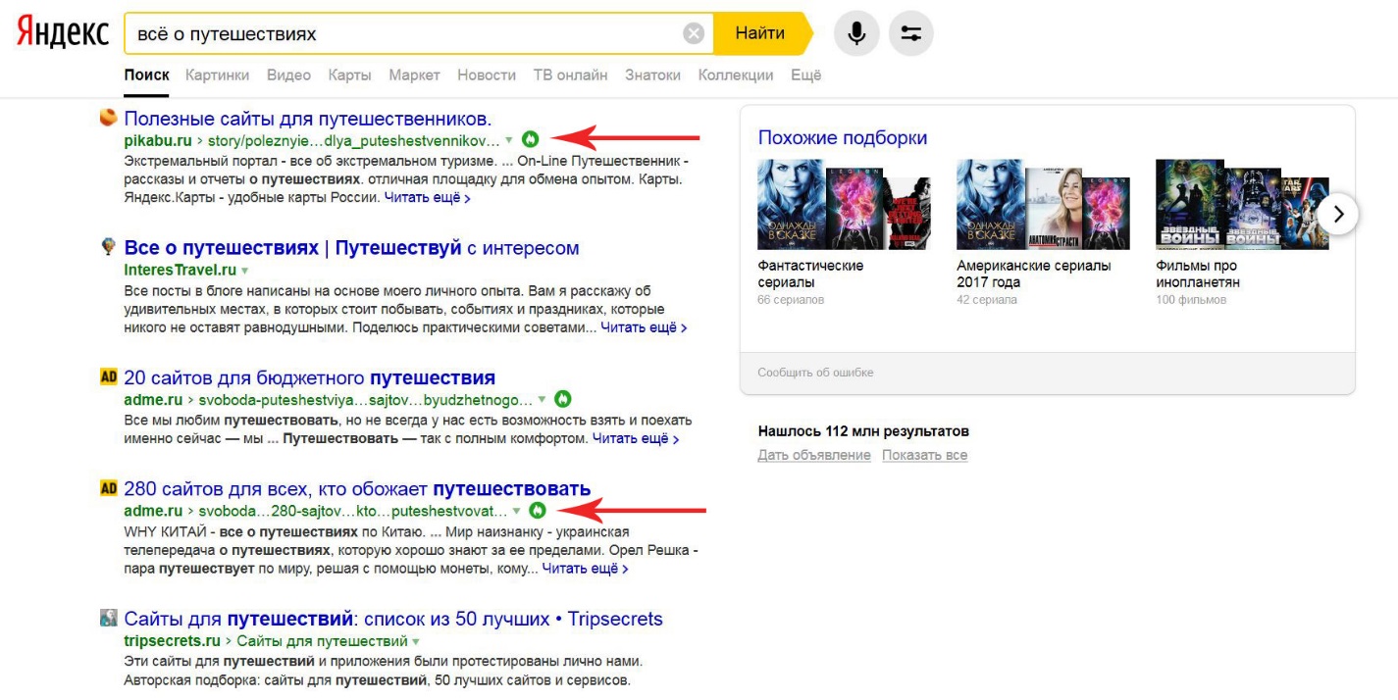Click the pikabu.ru domain link
Screen dimensions: 1398x700
pos(158,140)
